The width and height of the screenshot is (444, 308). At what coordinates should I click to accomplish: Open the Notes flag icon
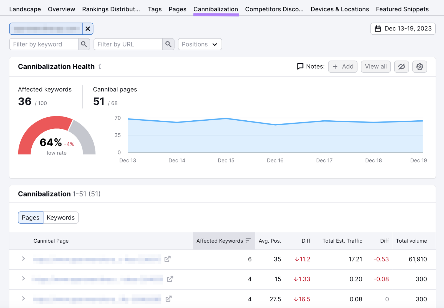[301, 66]
